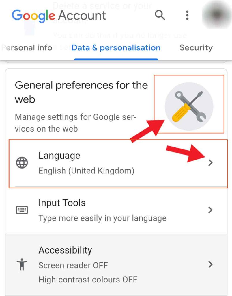This screenshot has height=296, width=232.
Task: Expand the Language settings chevron
Action: (x=211, y=163)
